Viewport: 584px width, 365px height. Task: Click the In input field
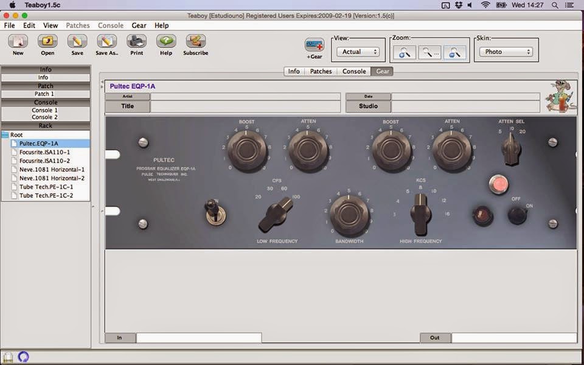click(199, 338)
